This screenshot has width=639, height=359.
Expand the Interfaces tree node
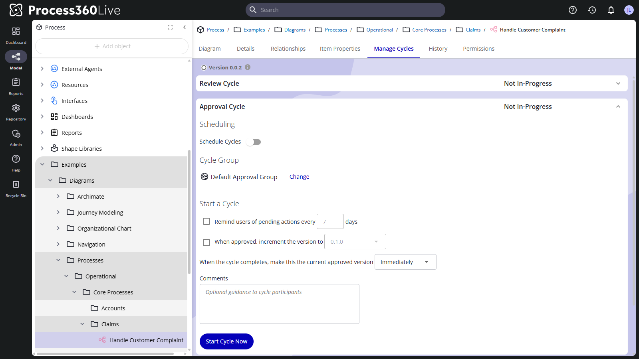coord(42,101)
